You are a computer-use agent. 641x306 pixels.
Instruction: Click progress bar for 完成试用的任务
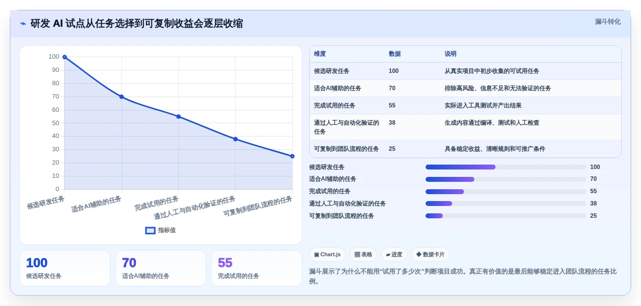coord(506,192)
